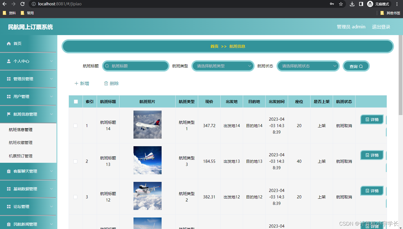Open the 航班类型 dropdown
403x229 pixels.
coord(223,66)
